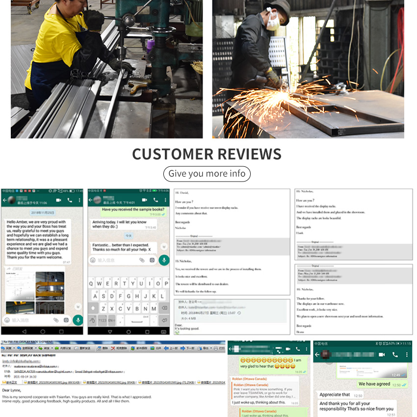
Task: Tap paperclip icon in sample books chat
Action: pos(142,260)
